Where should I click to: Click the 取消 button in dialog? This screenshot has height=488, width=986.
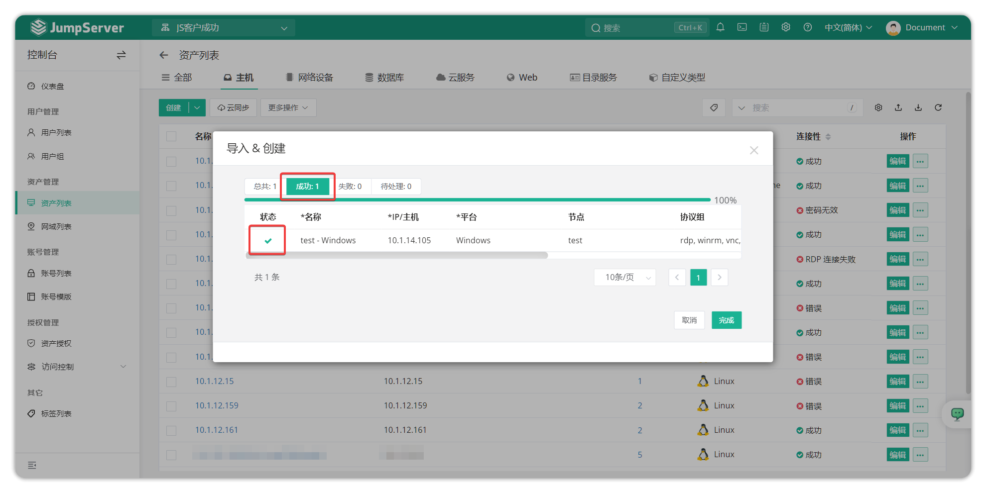pos(689,320)
